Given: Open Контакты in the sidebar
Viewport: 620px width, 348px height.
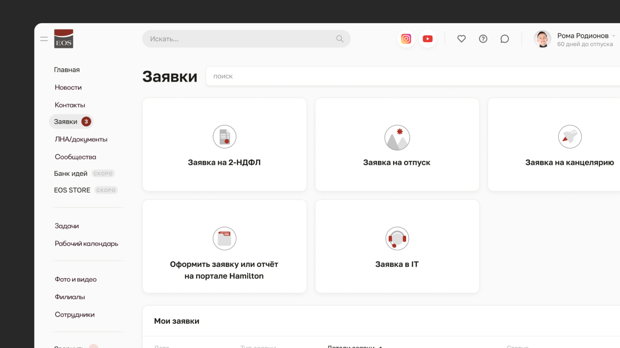Looking at the screenshot, I should tap(70, 105).
